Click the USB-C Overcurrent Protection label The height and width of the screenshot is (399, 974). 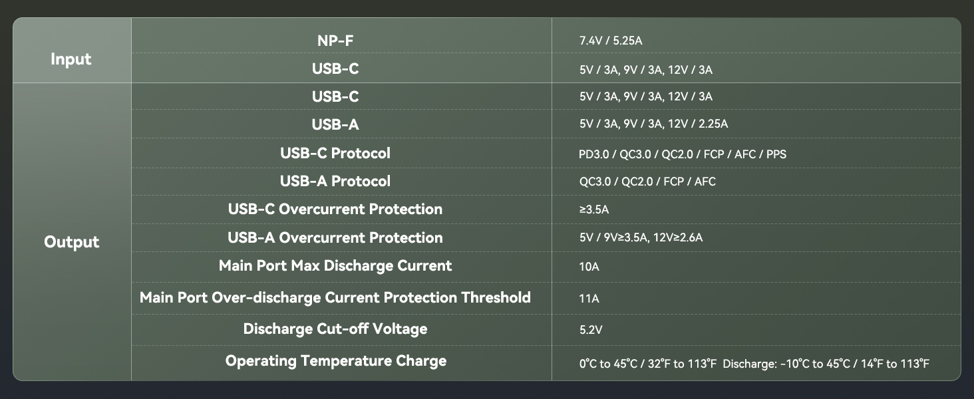pyautogui.click(x=335, y=209)
